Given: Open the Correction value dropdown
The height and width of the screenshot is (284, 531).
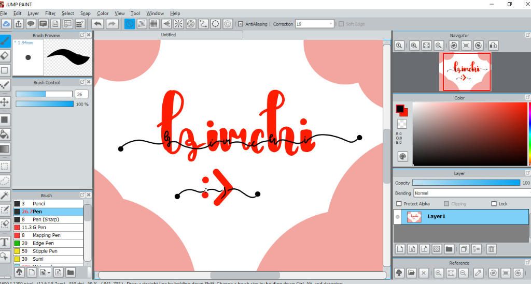Looking at the screenshot, I should click(331, 24).
